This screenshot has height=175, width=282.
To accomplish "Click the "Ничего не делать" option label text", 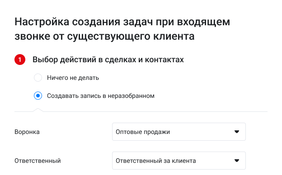I will coord(73,78).
